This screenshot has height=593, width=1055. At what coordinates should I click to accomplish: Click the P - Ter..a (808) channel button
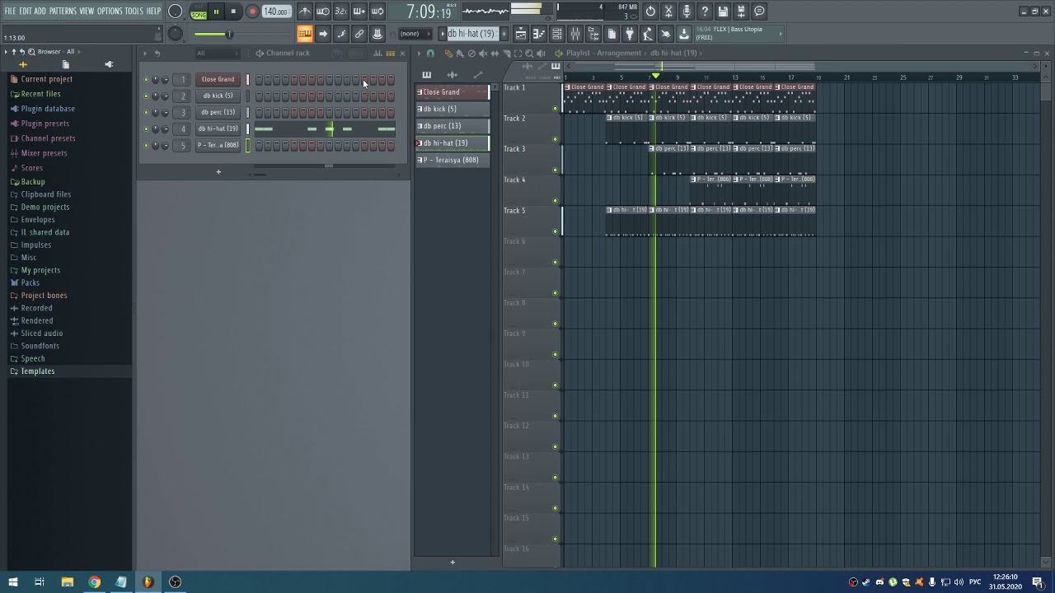(218, 146)
